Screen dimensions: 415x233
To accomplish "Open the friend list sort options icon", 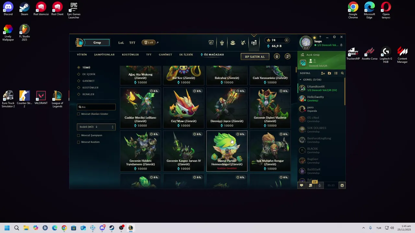I will pos(336,73).
